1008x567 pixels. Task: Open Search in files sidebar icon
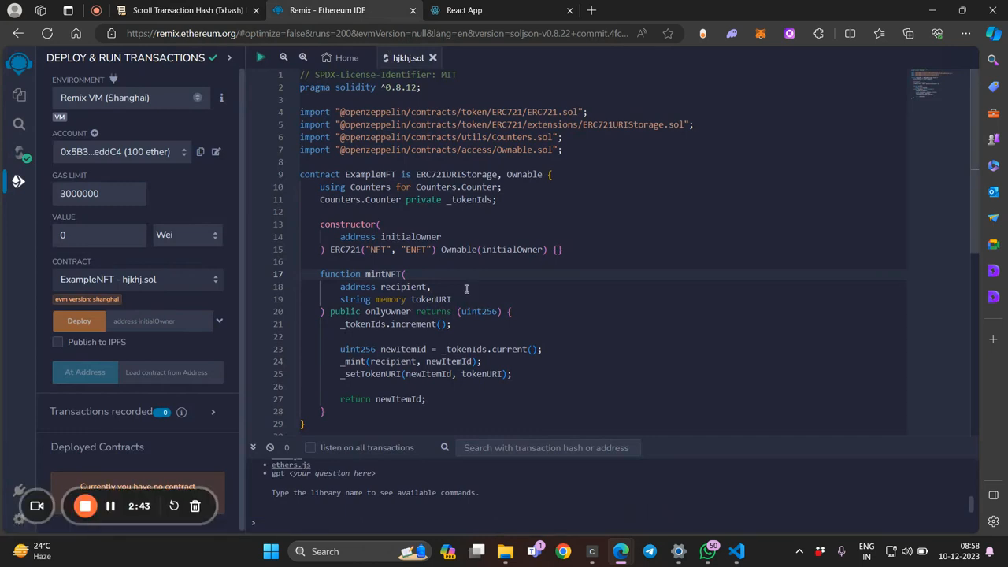(x=19, y=124)
